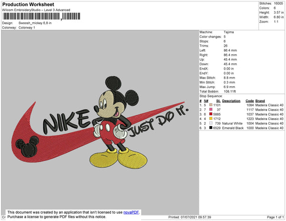Click the 'Production Worksheet' title
286x221 pixels.
pos(28,5)
